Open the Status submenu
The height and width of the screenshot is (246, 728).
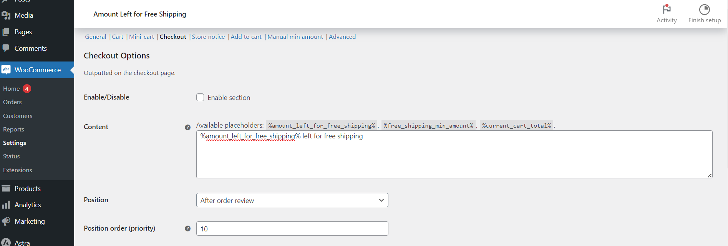click(x=12, y=156)
